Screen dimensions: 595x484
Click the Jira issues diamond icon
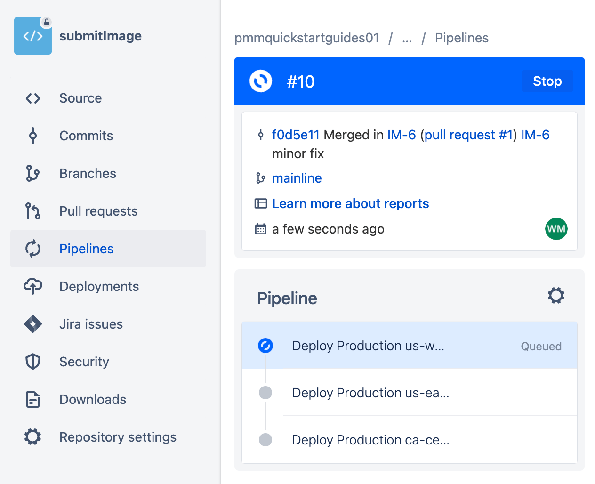pyautogui.click(x=32, y=324)
